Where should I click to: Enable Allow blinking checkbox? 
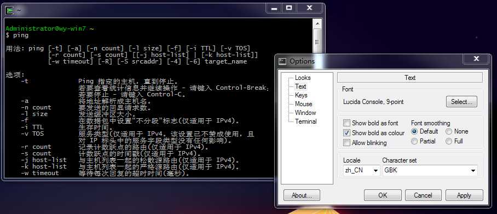[x=347, y=143]
